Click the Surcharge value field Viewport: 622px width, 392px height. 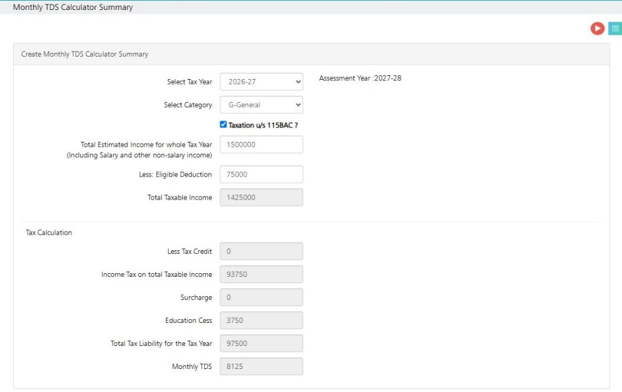(261, 297)
